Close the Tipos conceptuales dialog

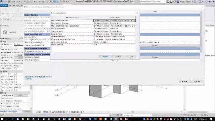137,13
